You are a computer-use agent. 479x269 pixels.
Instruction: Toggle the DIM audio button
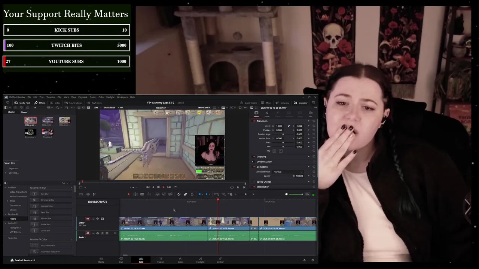(307, 194)
